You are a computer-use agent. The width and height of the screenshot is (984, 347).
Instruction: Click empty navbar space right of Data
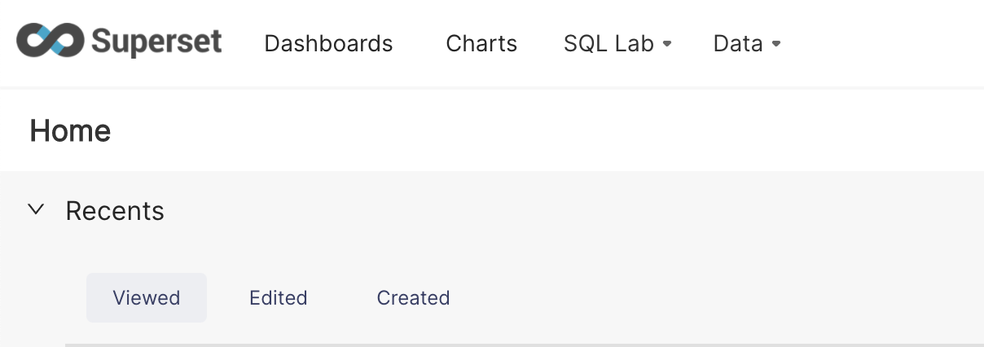pos(880,43)
